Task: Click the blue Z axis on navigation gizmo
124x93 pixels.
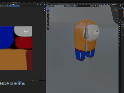Action: (115, 8)
